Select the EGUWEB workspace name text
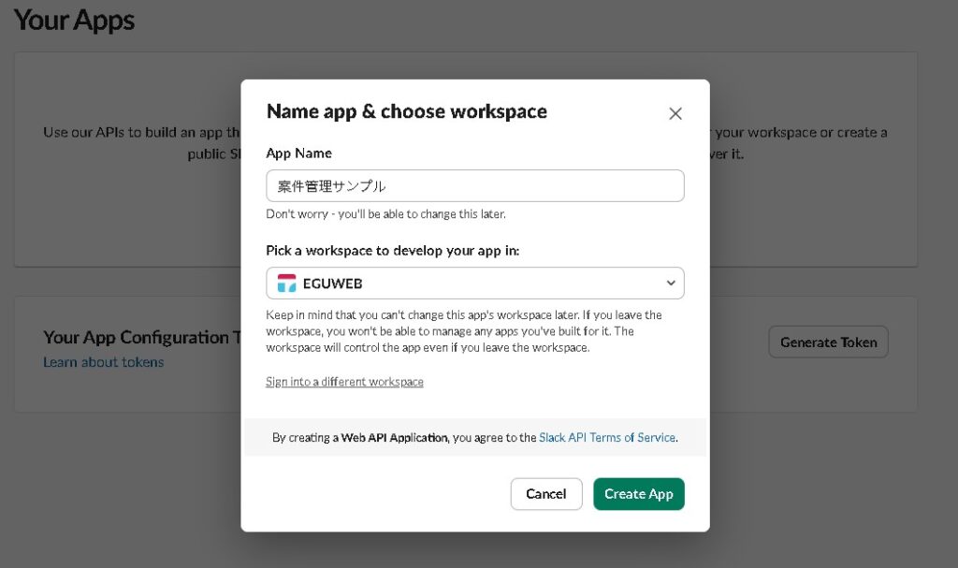Screen dimensions: 958x568 [x=333, y=284]
